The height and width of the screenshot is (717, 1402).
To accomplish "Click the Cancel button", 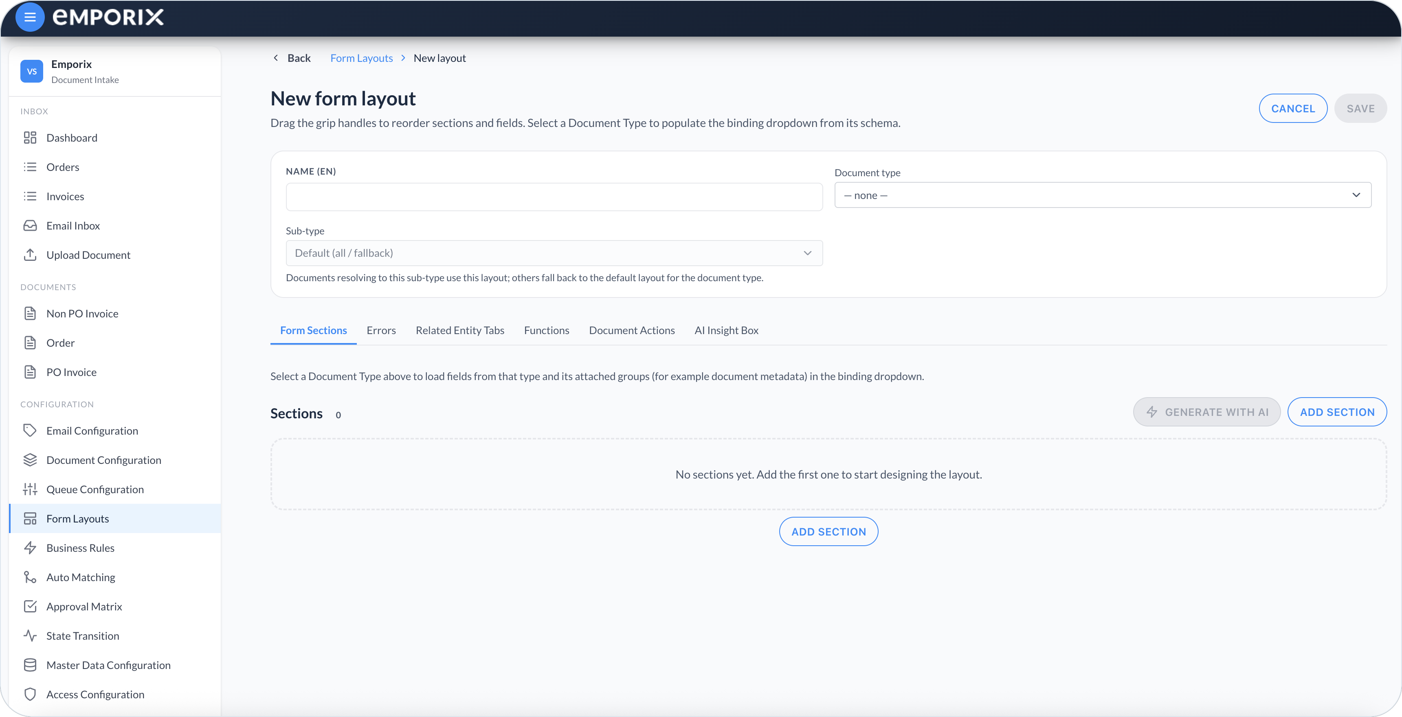I will 1293,109.
